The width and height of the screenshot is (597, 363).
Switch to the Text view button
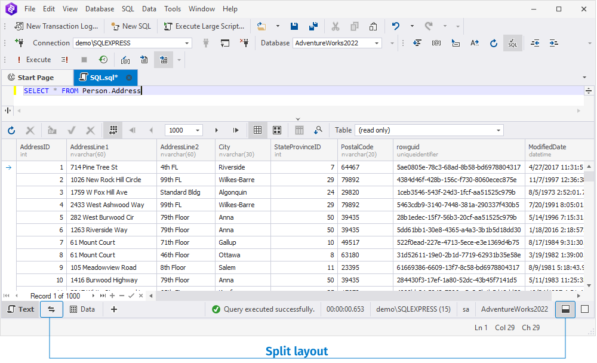click(x=20, y=309)
